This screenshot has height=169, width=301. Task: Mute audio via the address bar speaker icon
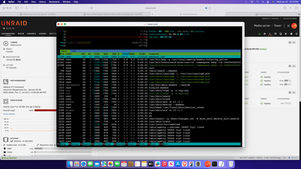[x=206, y=8]
